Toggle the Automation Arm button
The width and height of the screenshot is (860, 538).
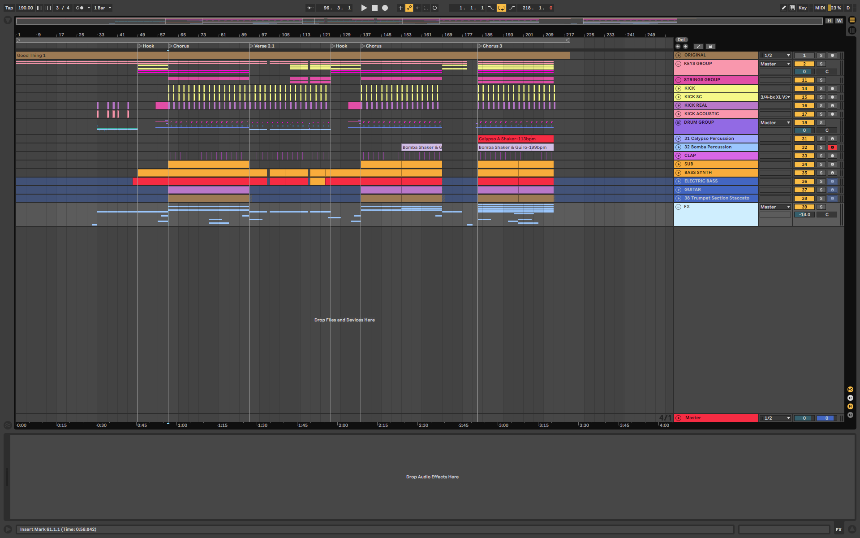point(409,8)
